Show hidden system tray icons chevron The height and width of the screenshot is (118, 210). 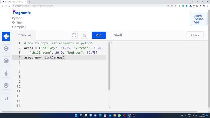[x=179, y=115]
